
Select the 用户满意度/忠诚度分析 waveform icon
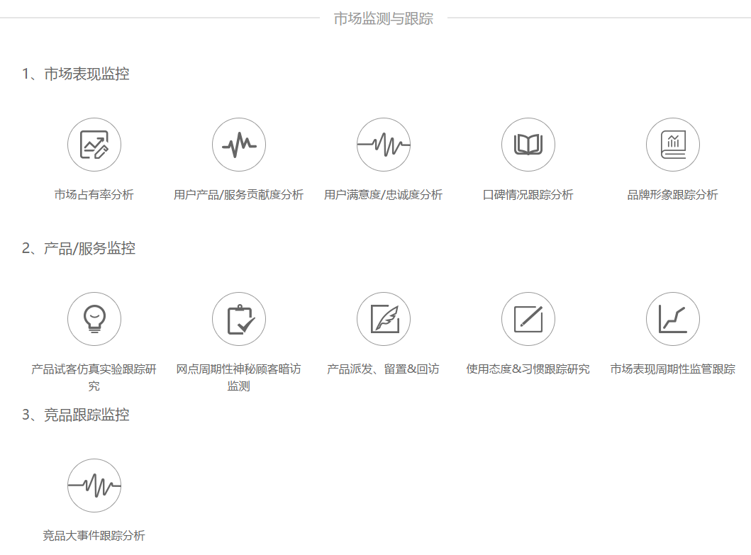(384, 145)
